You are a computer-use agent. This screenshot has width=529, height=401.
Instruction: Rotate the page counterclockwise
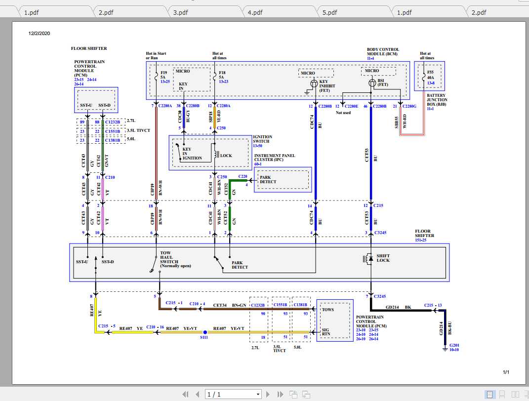point(293,394)
